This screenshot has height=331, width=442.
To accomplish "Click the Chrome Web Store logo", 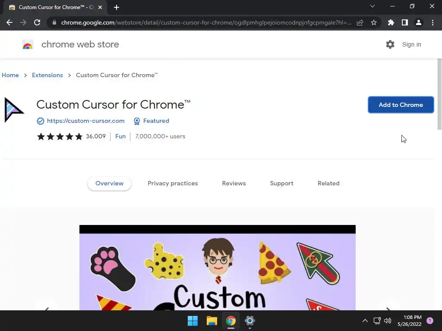I will [x=28, y=44].
